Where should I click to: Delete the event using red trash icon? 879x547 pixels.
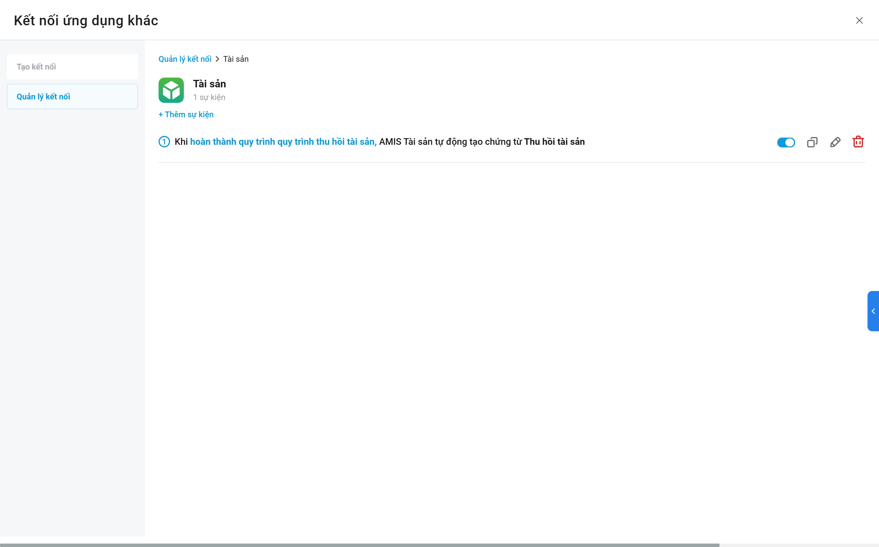(x=858, y=142)
